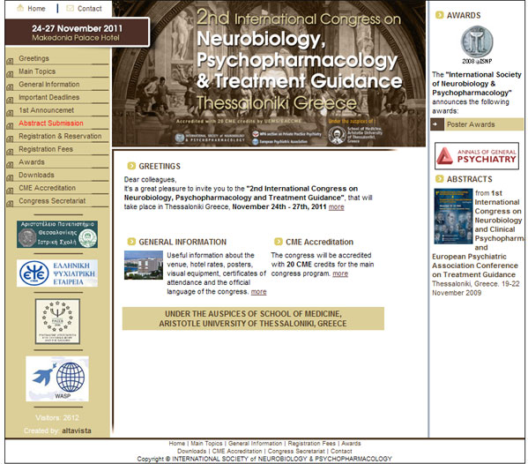The height and width of the screenshot is (464, 528).
Task: Open Important Deadlines from the sidebar
Action: point(49,97)
